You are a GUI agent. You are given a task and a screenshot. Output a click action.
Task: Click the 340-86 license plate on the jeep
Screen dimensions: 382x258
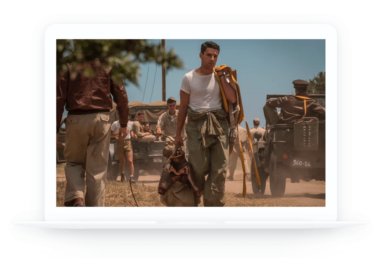tap(301, 163)
